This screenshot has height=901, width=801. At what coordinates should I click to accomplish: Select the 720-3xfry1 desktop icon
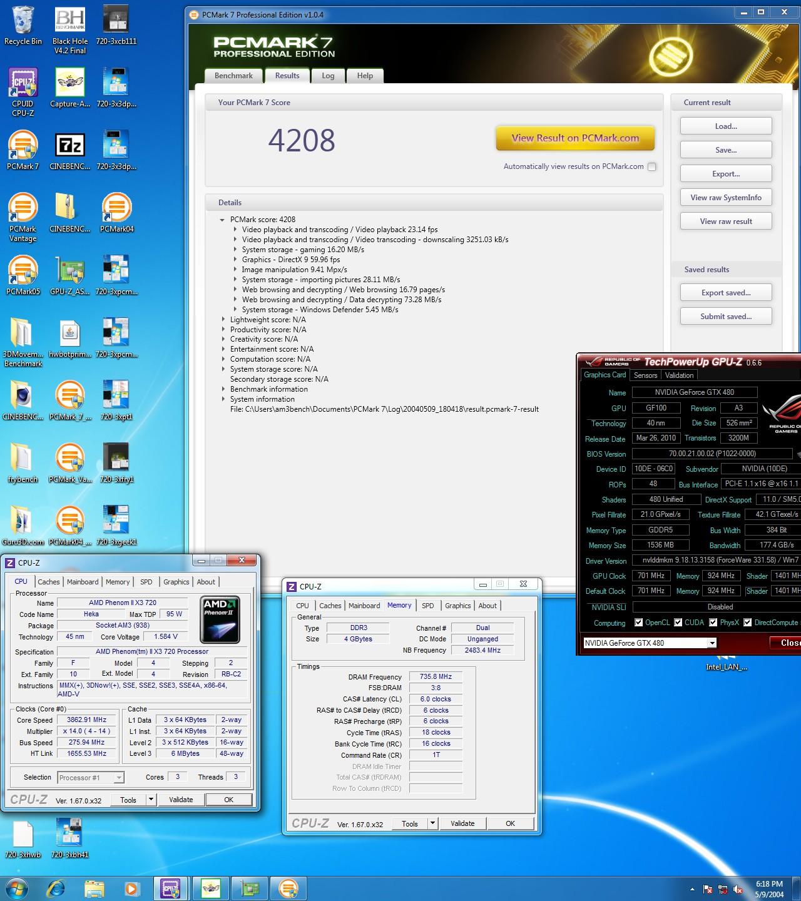click(x=116, y=464)
